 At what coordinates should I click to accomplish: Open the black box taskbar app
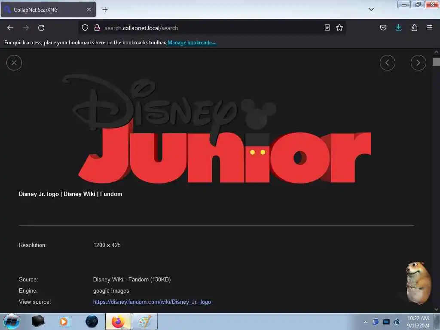(38, 321)
